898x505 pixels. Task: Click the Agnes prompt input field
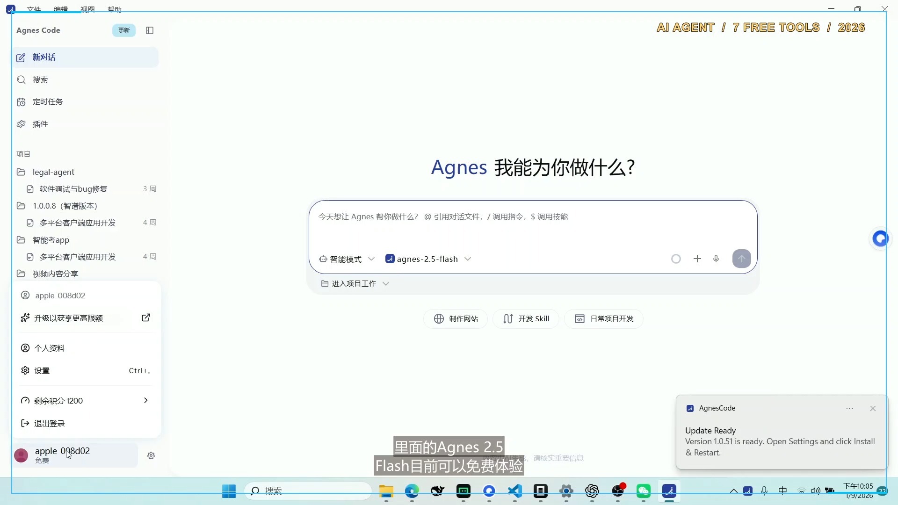tap(532, 224)
